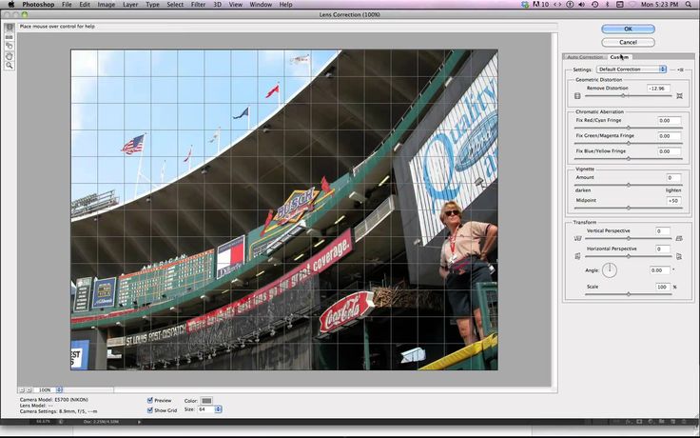Click the Midpoint value field
This screenshot has width=700, height=438.
click(673, 201)
